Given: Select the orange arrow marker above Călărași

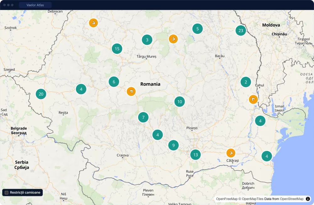Looking at the screenshot, I should (x=231, y=153).
